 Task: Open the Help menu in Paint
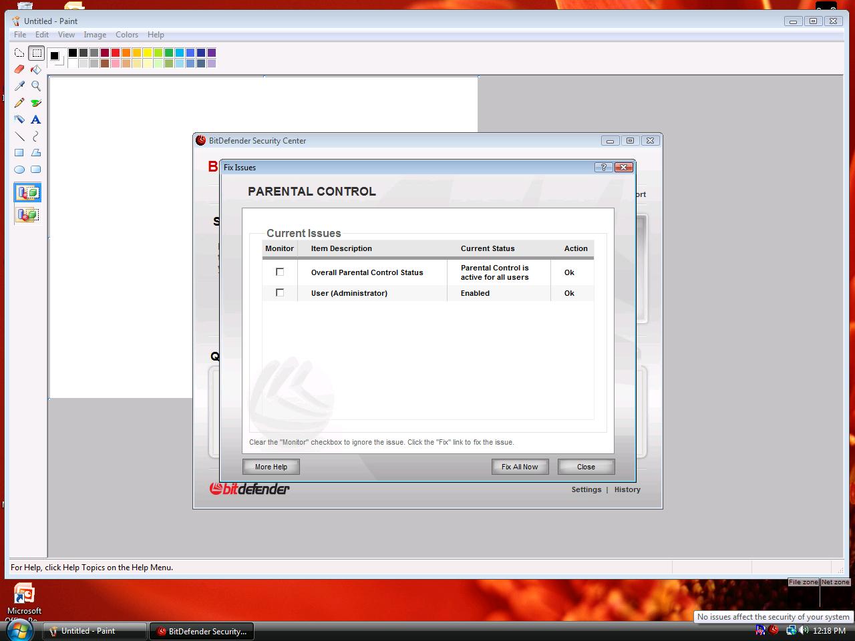[x=156, y=35]
